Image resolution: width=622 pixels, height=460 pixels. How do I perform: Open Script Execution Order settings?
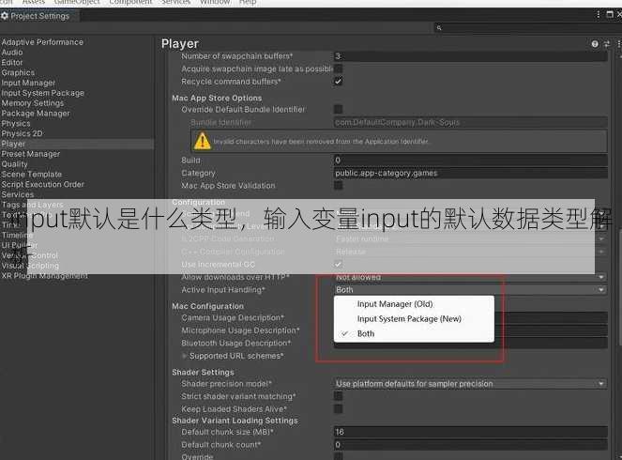point(43,185)
